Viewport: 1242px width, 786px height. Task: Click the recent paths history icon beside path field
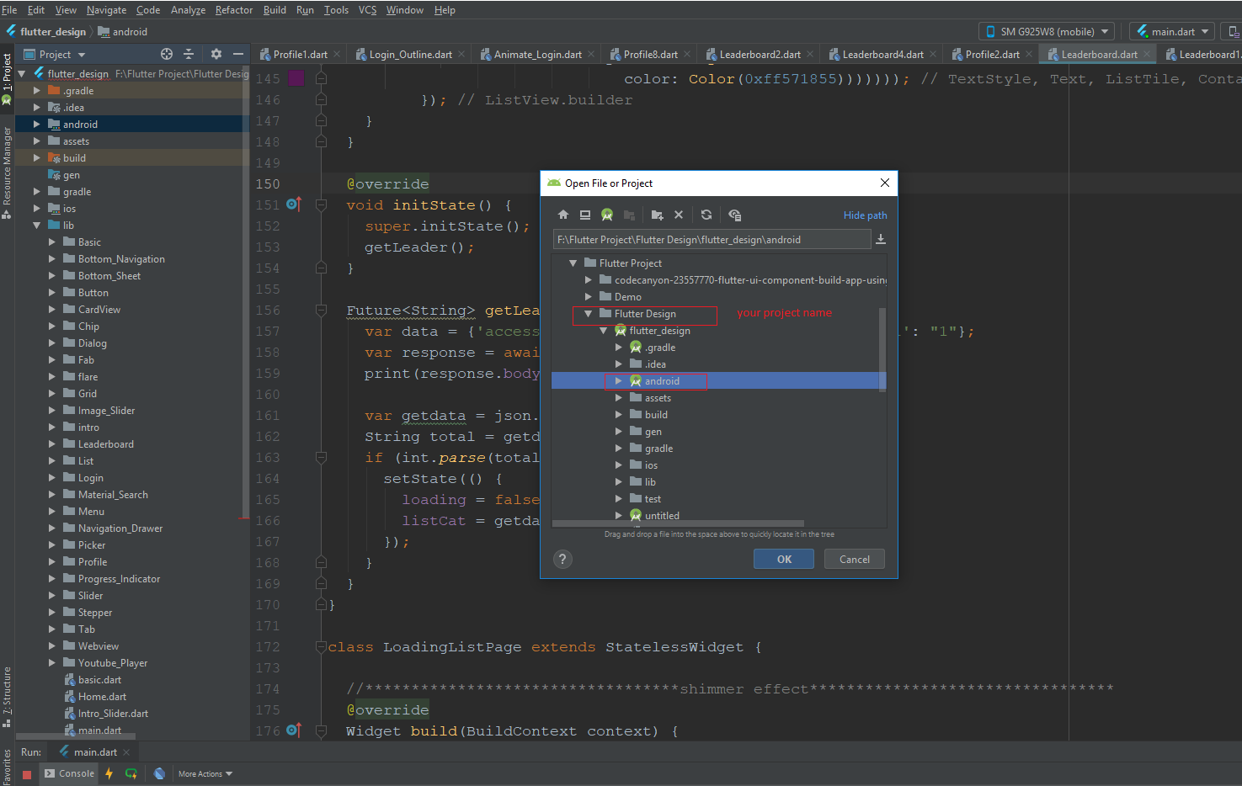(881, 239)
